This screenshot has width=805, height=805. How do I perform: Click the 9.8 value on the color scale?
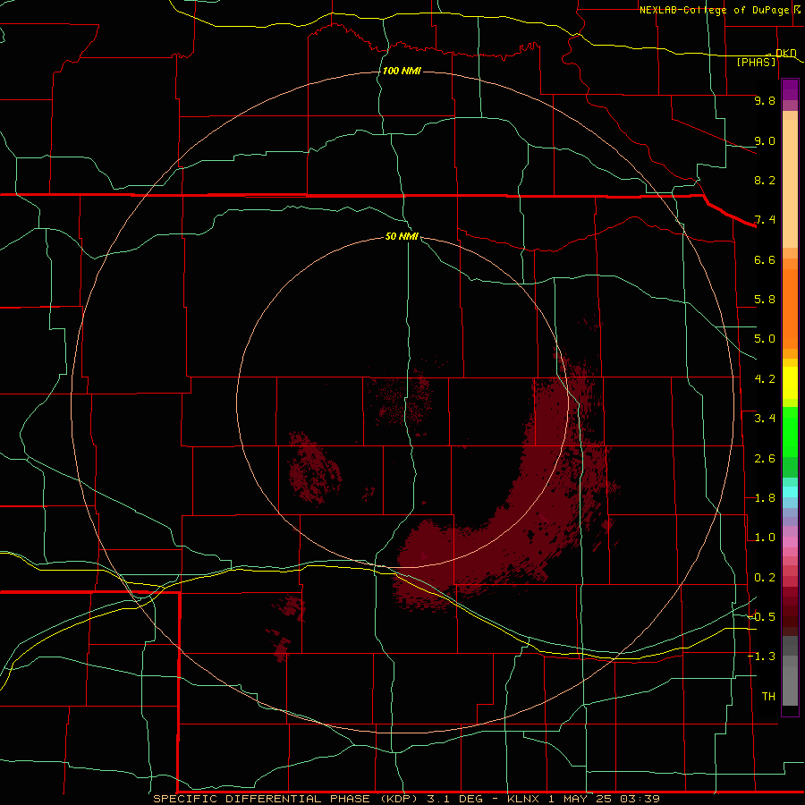coord(765,100)
